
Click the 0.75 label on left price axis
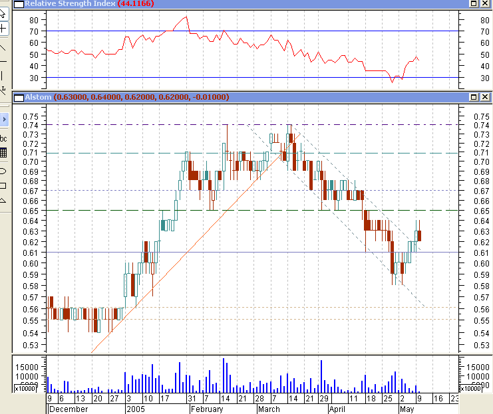point(31,116)
